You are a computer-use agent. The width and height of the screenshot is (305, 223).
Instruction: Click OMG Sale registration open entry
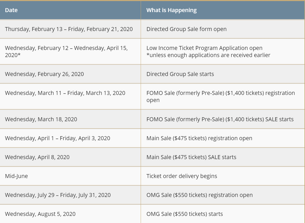[x=199, y=195]
